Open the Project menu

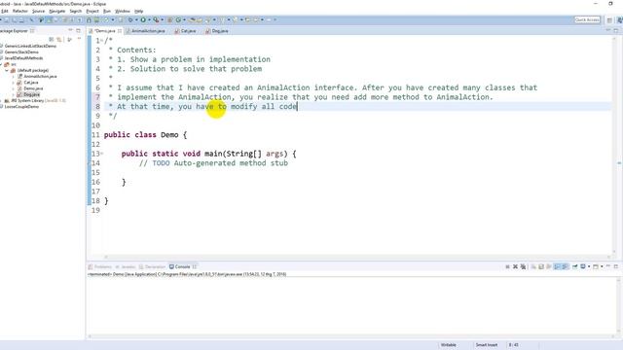92,11
